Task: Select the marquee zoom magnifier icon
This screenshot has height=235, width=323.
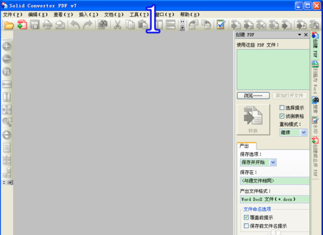Action: [x=7, y=122]
